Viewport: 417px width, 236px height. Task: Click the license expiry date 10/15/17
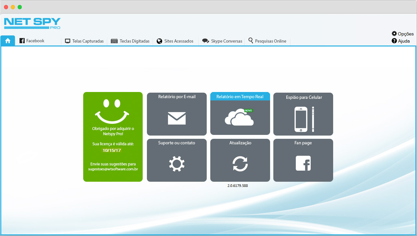tap(112, 150)
